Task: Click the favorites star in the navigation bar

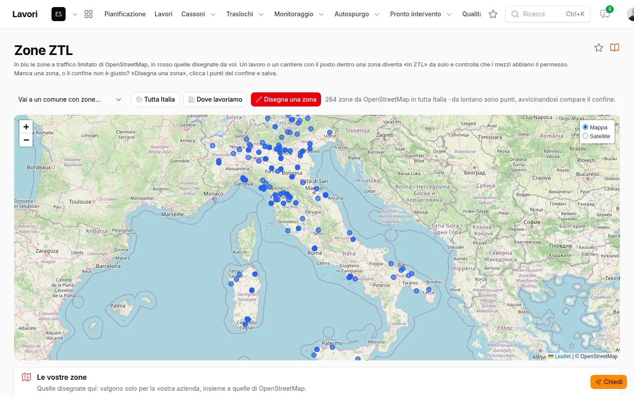Action: point(493,14)
